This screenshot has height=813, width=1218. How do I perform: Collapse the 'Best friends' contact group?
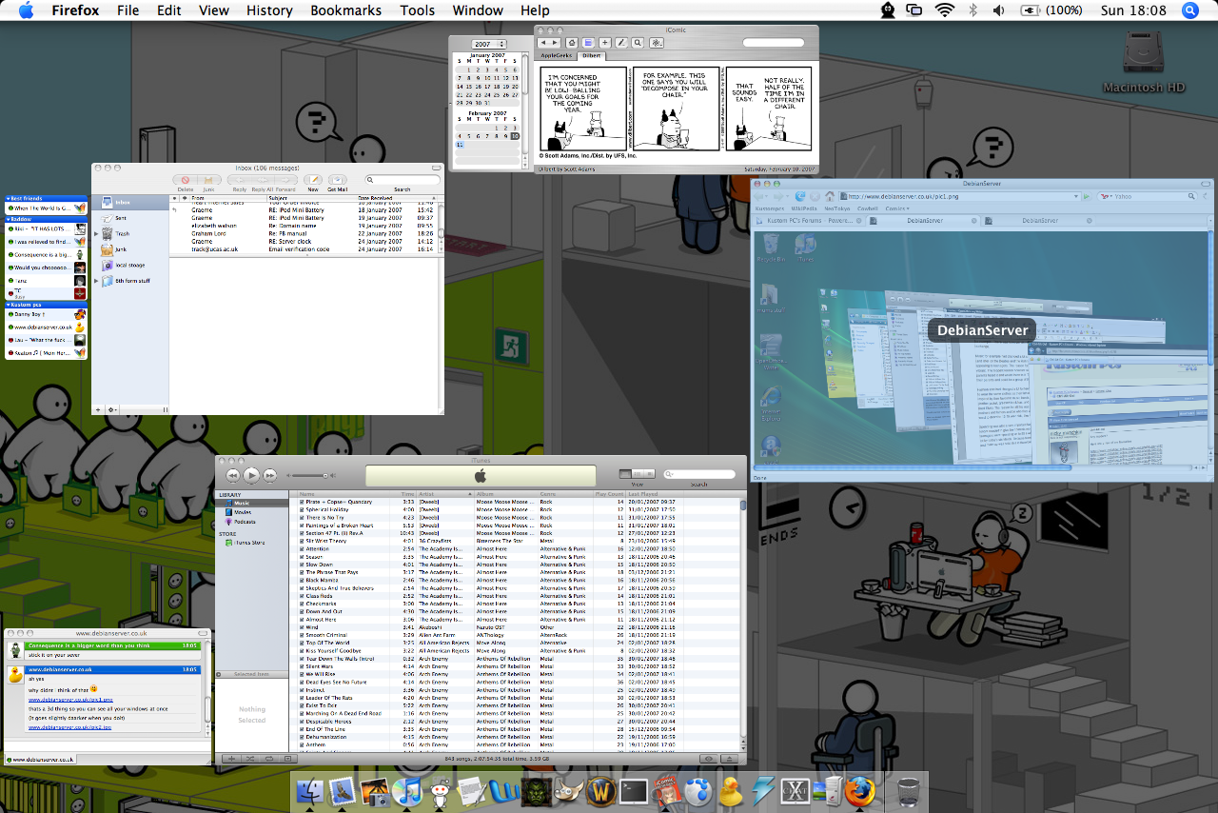9,198
